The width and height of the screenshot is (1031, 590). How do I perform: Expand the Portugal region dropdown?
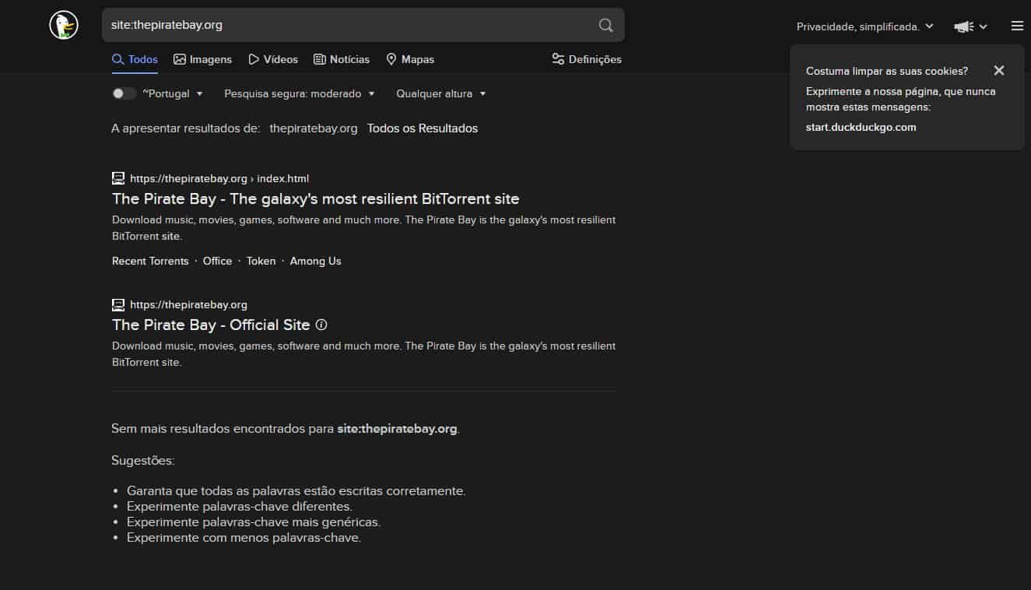(x=173, y=93)
